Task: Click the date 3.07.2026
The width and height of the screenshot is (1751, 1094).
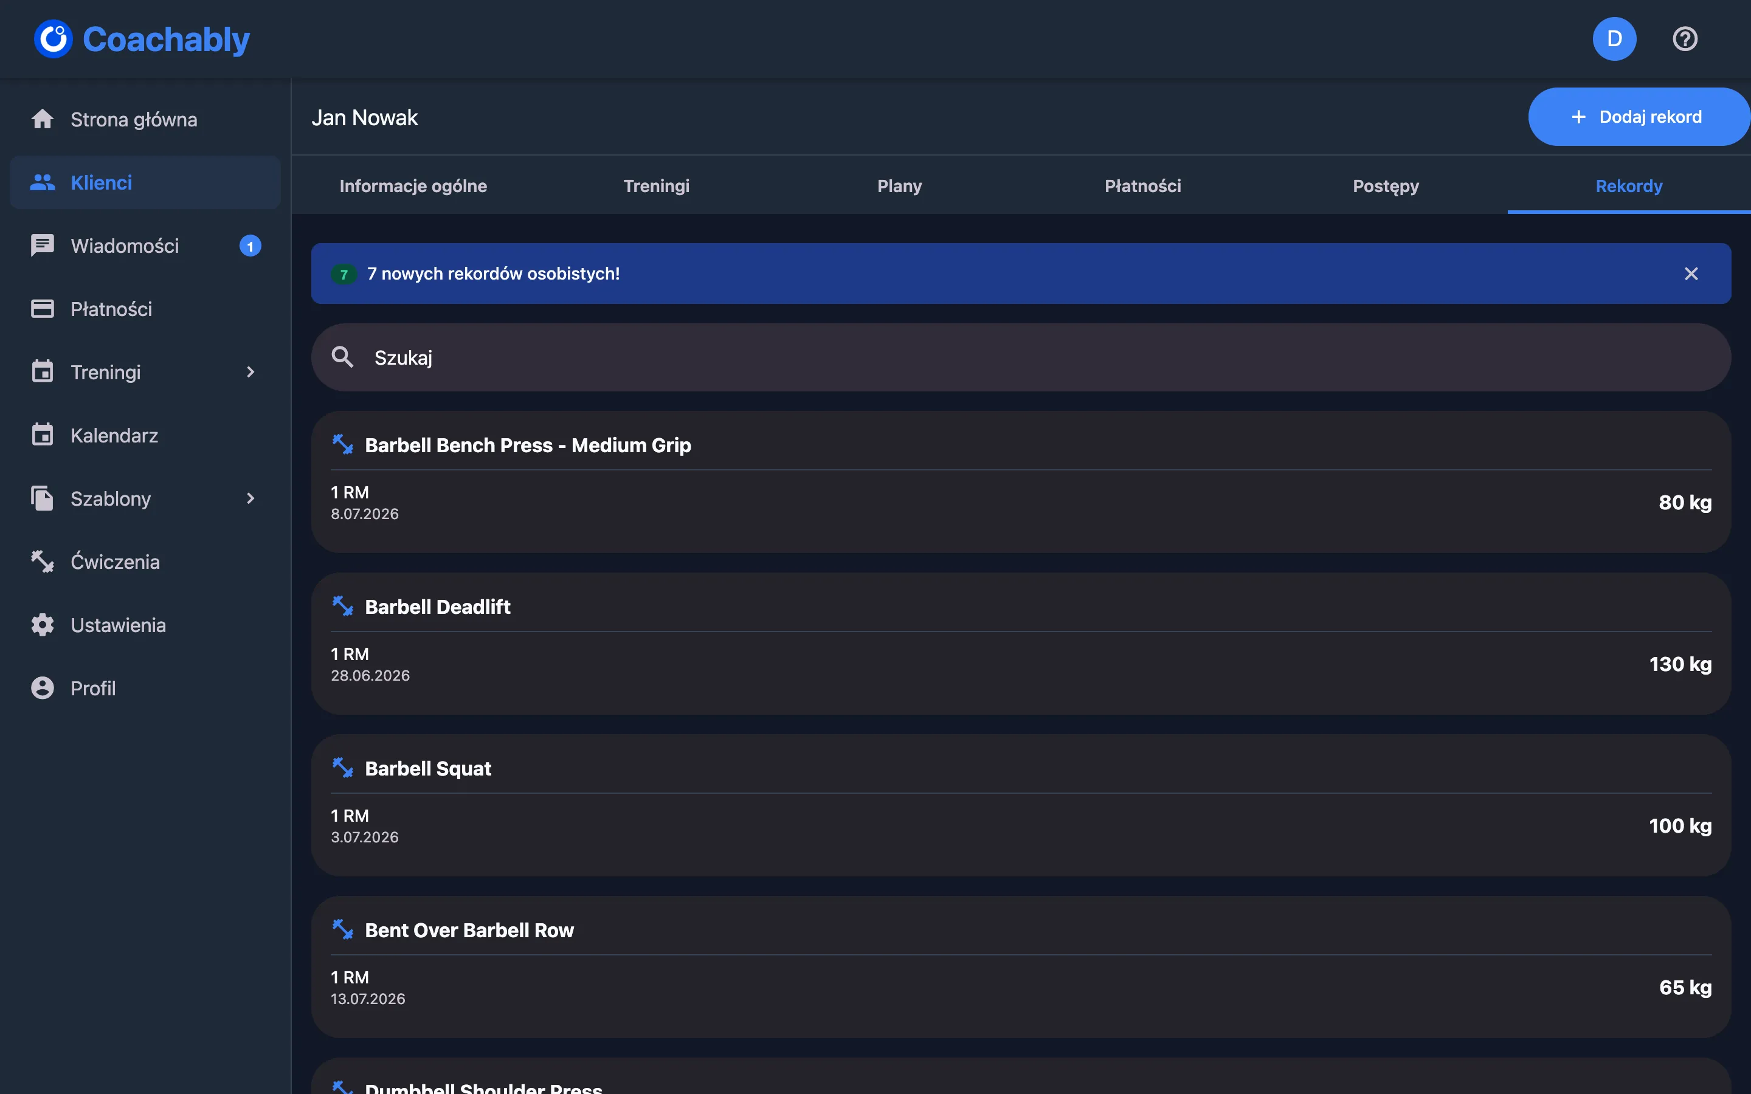Action: [x=365, y=837]
